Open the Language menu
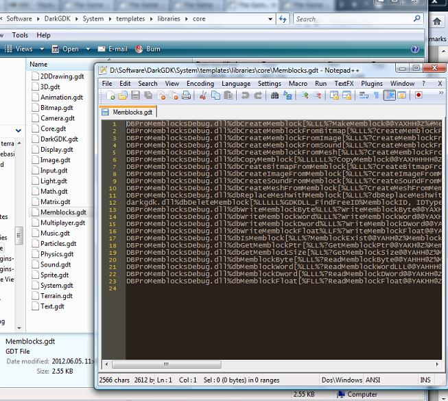Image resolution: width=448 pixels, height=401 pixels. coord(236,84)
